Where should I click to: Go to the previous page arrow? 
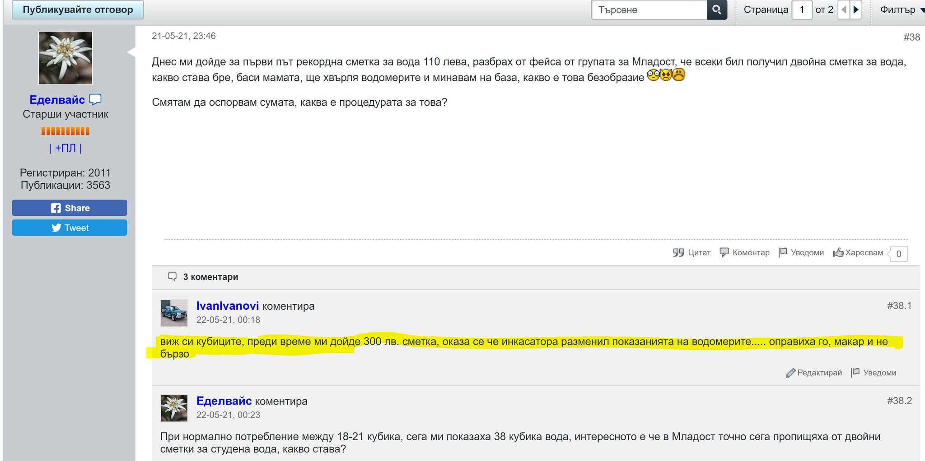click(x=844, y=9)
